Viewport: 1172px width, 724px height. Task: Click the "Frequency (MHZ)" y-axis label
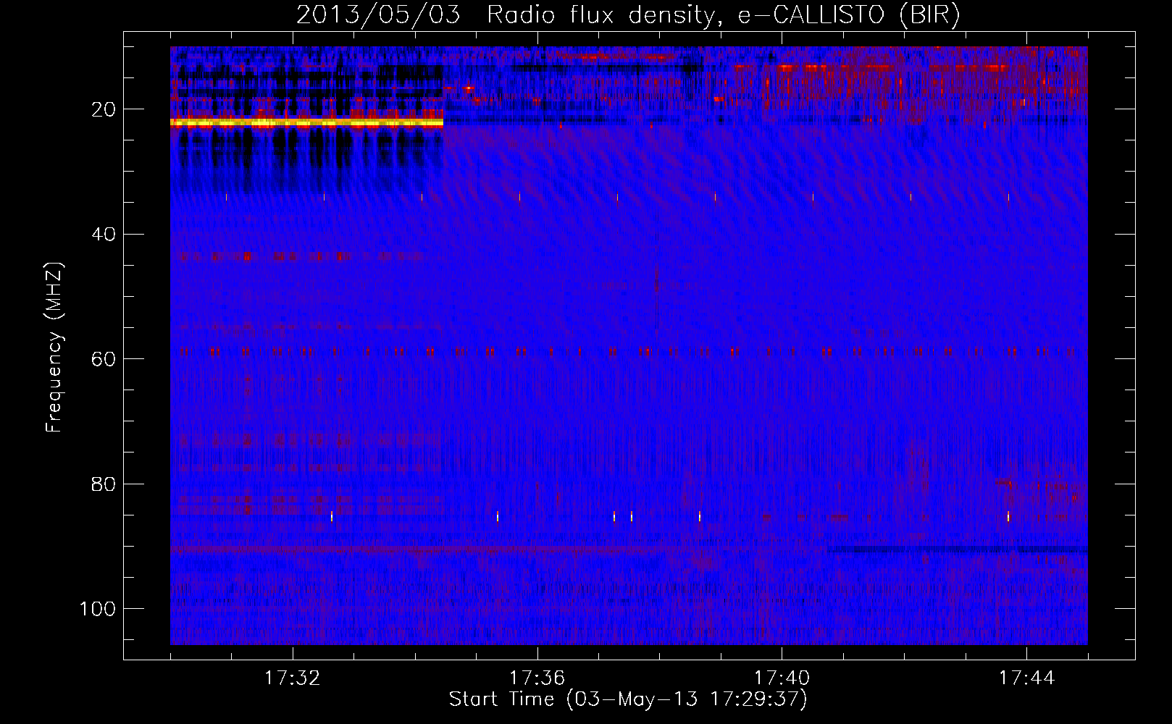point(54,348)
